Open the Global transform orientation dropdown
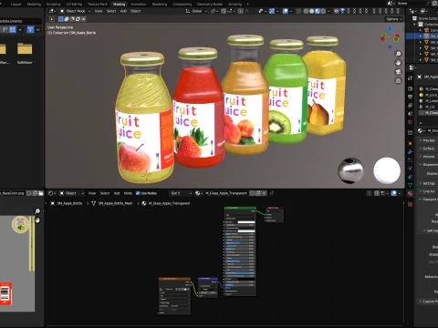Image resolution: width=438 pixels, height=328 pixels. 196,11
